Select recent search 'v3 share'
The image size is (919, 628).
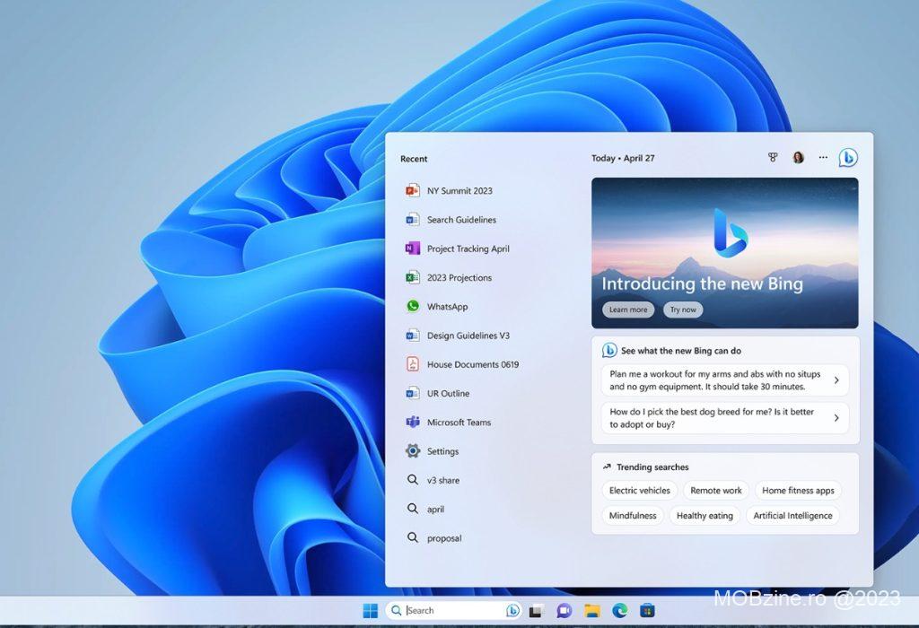click(442, 481)
